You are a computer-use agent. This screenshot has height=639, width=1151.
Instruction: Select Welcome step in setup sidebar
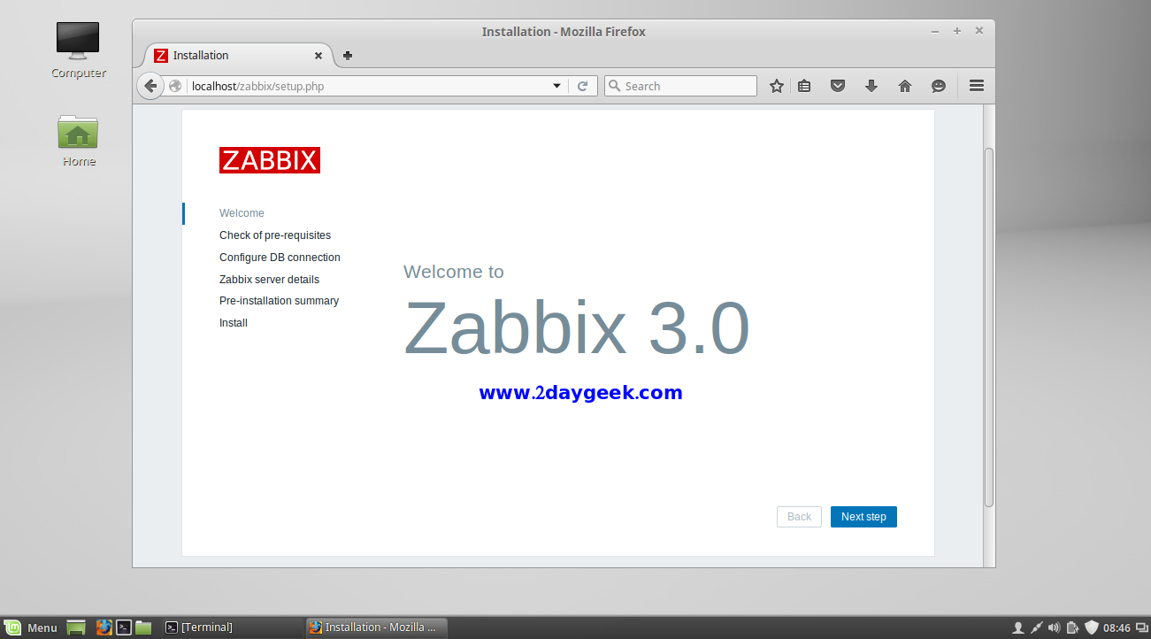[x=242, y=213]
